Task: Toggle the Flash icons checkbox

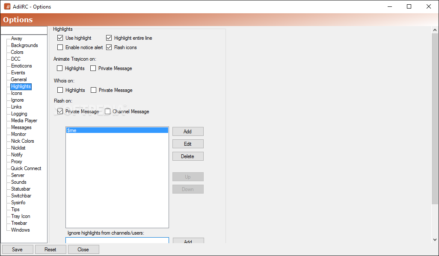Action: pyautogui.click(x=109, y=47)
